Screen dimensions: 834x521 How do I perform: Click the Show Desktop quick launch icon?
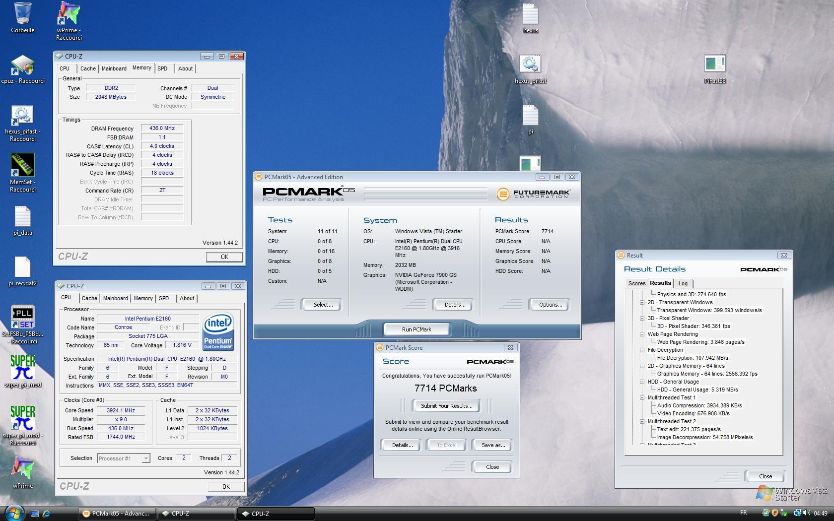(x=35, y=514)
